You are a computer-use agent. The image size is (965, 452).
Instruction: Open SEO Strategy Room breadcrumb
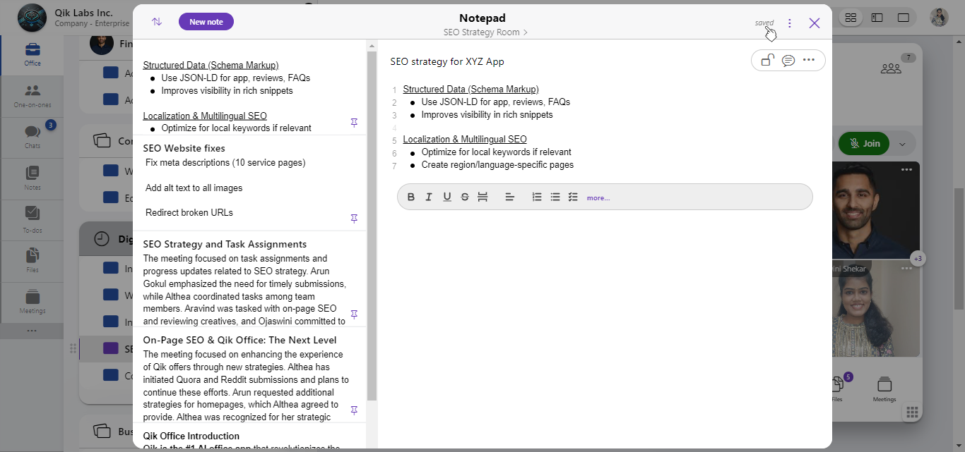[485, 32]
